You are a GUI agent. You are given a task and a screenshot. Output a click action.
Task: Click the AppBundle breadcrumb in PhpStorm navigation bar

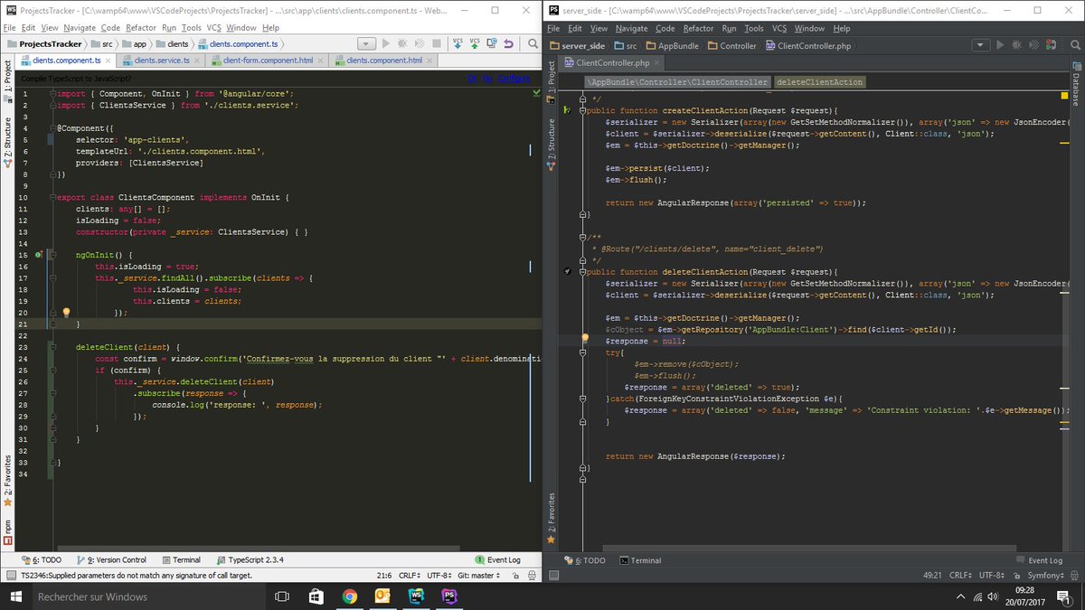click(x=673, y=45)
